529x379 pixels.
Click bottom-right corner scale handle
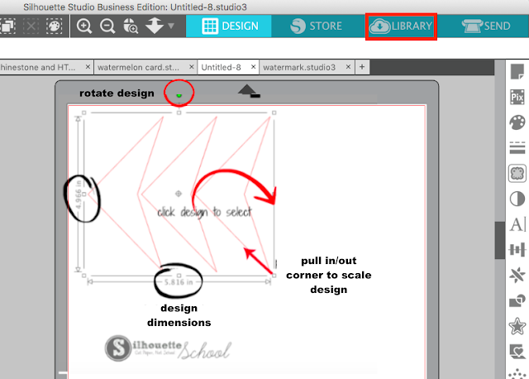click(x=274, y=276)
